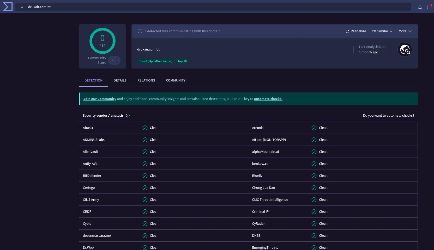The height and width of the screenshot is (250, 434).
Task: Open the DETAILS tab
Action: click(x=120, y=80)
